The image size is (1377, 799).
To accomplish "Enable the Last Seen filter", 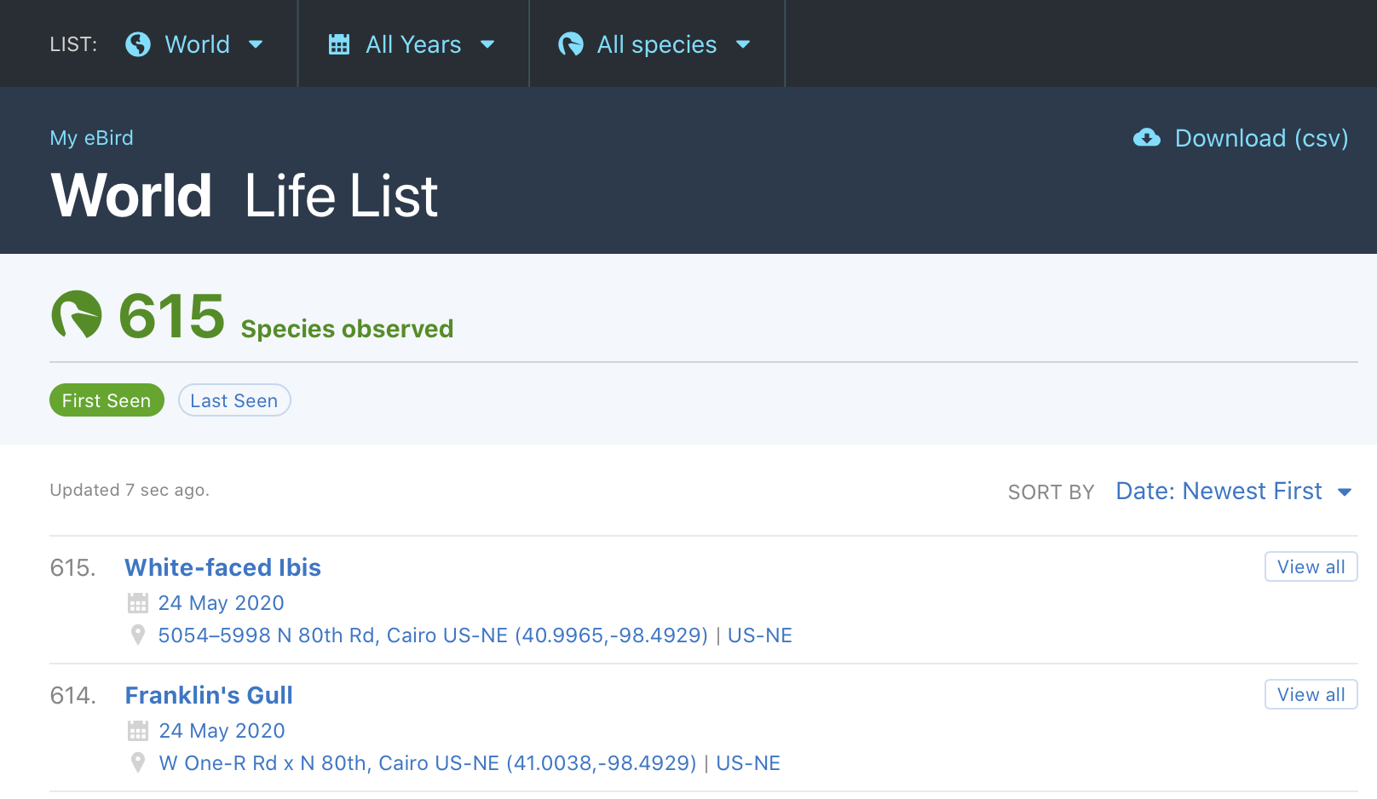I will point(234,399).
